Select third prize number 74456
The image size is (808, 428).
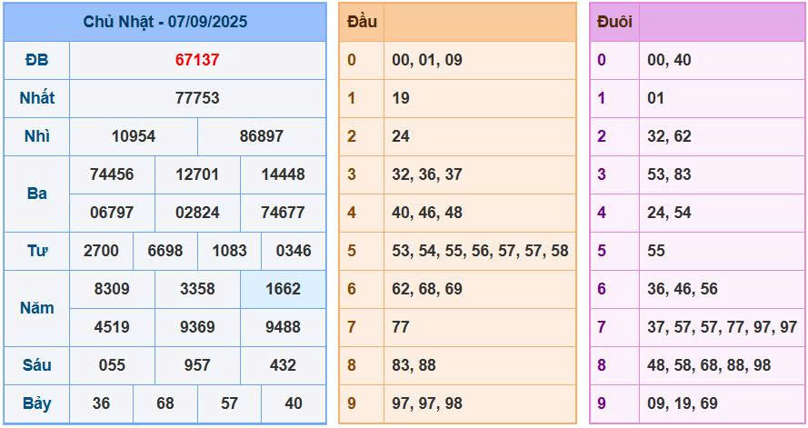(x=112, y=174)
